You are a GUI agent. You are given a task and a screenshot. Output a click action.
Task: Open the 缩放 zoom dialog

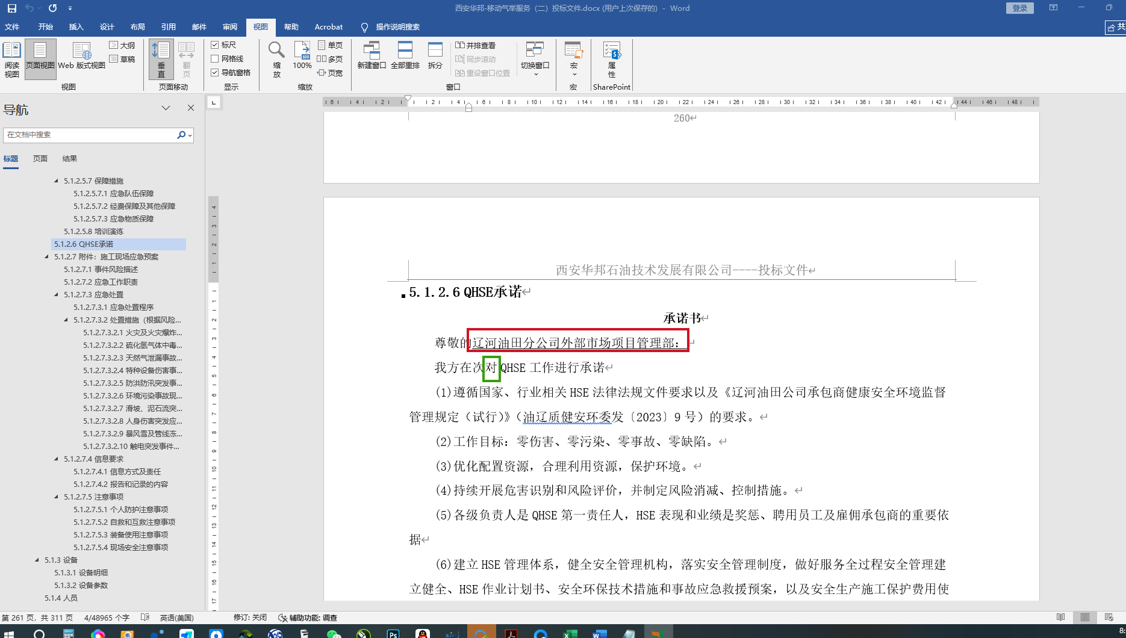(x=276, y=60)
